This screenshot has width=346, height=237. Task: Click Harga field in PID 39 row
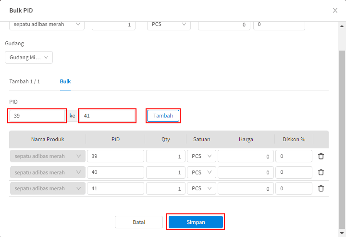246,156
